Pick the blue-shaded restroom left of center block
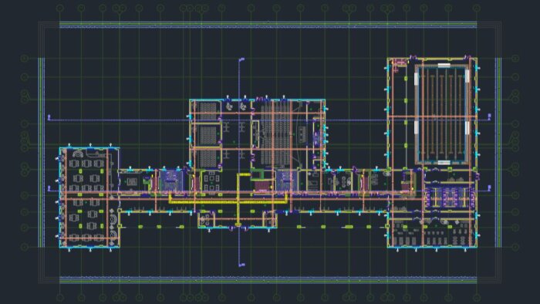This screenshot has width=540, height=304. pyautogui.click(x=171, y=180)
